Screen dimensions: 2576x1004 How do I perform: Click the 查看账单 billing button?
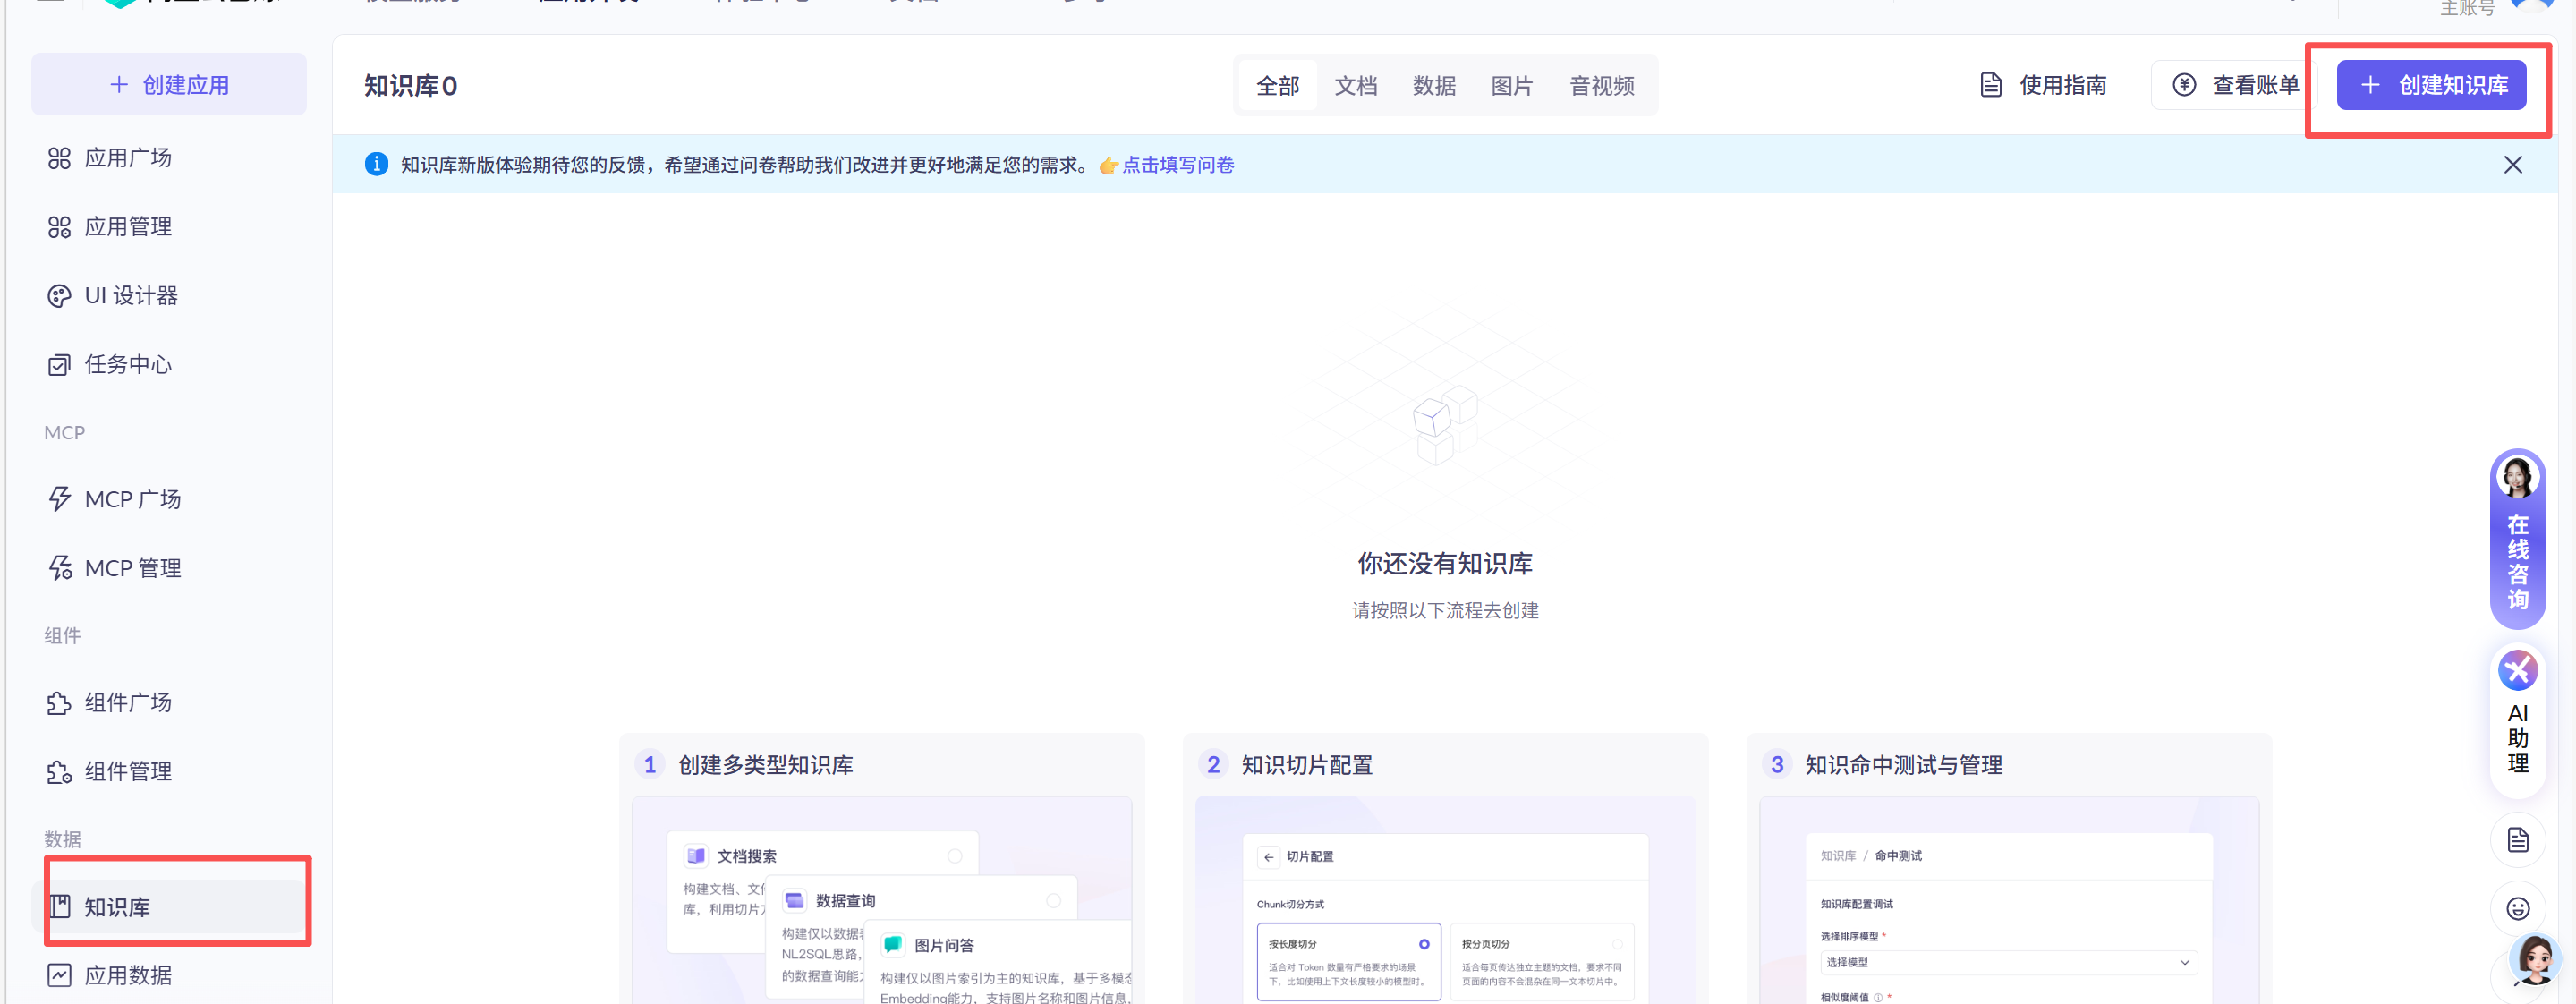point(2235,85)
